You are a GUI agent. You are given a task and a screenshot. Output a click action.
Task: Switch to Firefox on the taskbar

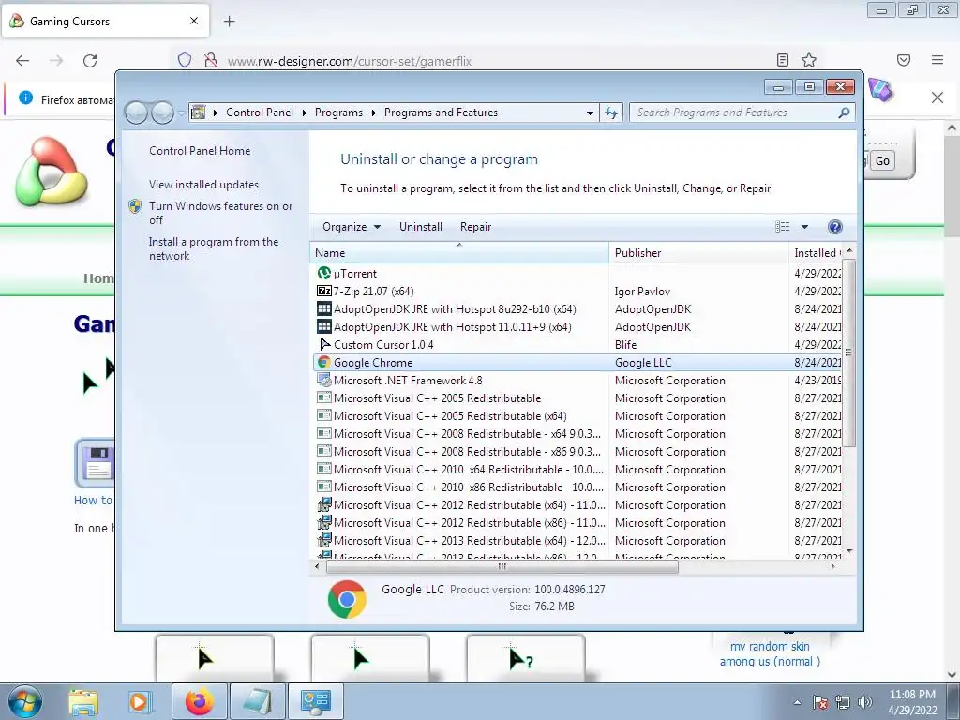pos(200,701)
